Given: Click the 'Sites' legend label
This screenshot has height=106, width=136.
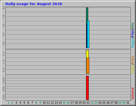Looking at the screenshot, I should pyautogui.click(x=133, y=60).
